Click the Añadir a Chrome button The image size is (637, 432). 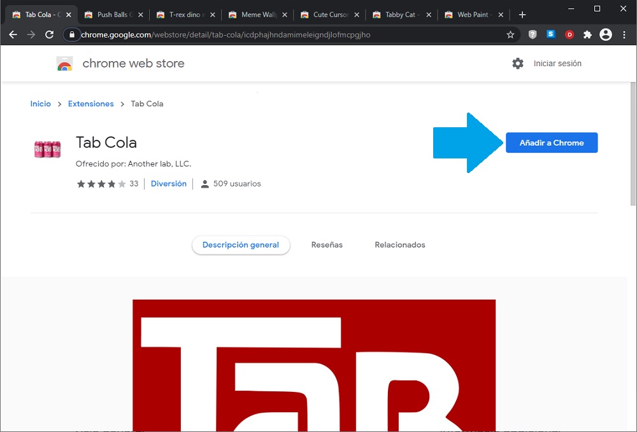click(x=552, y=143)
